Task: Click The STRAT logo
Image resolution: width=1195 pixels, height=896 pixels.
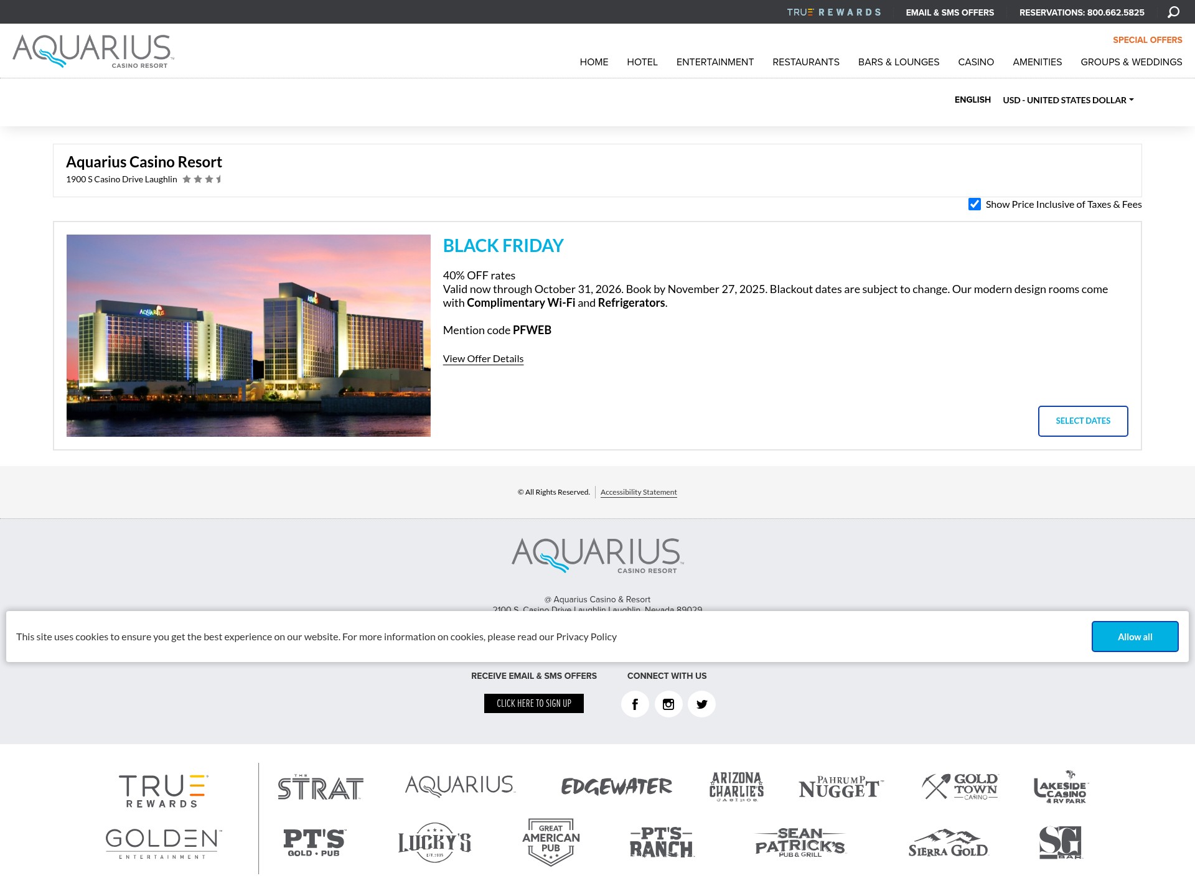Action: (321, 786)
